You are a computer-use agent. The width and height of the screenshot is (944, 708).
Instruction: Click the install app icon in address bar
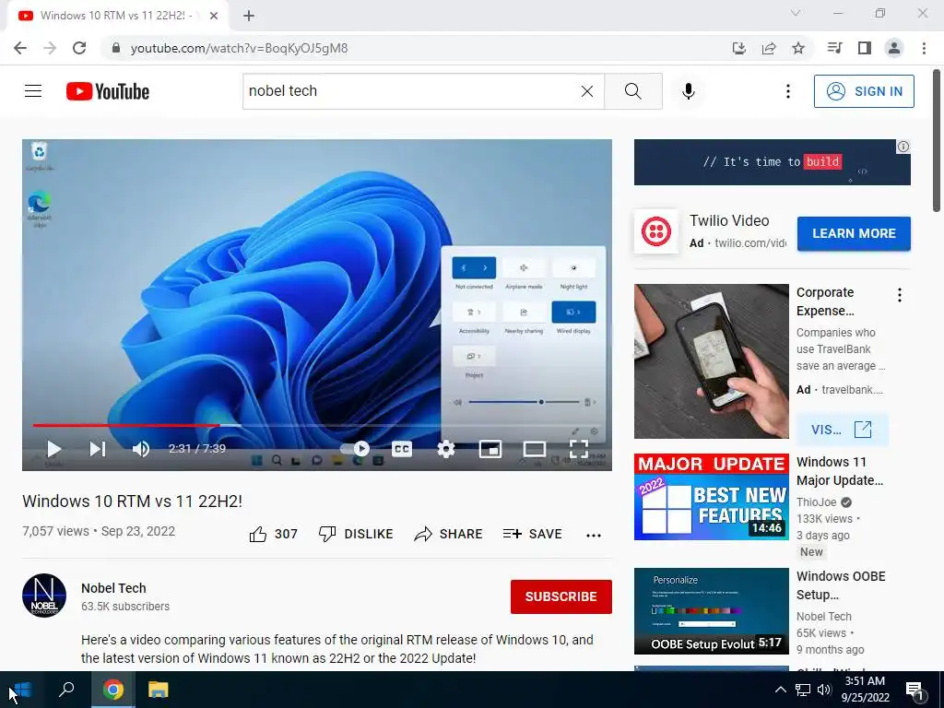point(738,48)
